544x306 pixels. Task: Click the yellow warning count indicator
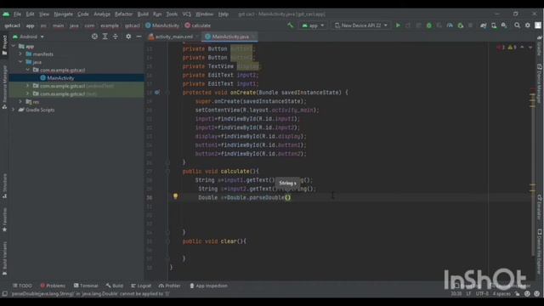tap(512, 48)
